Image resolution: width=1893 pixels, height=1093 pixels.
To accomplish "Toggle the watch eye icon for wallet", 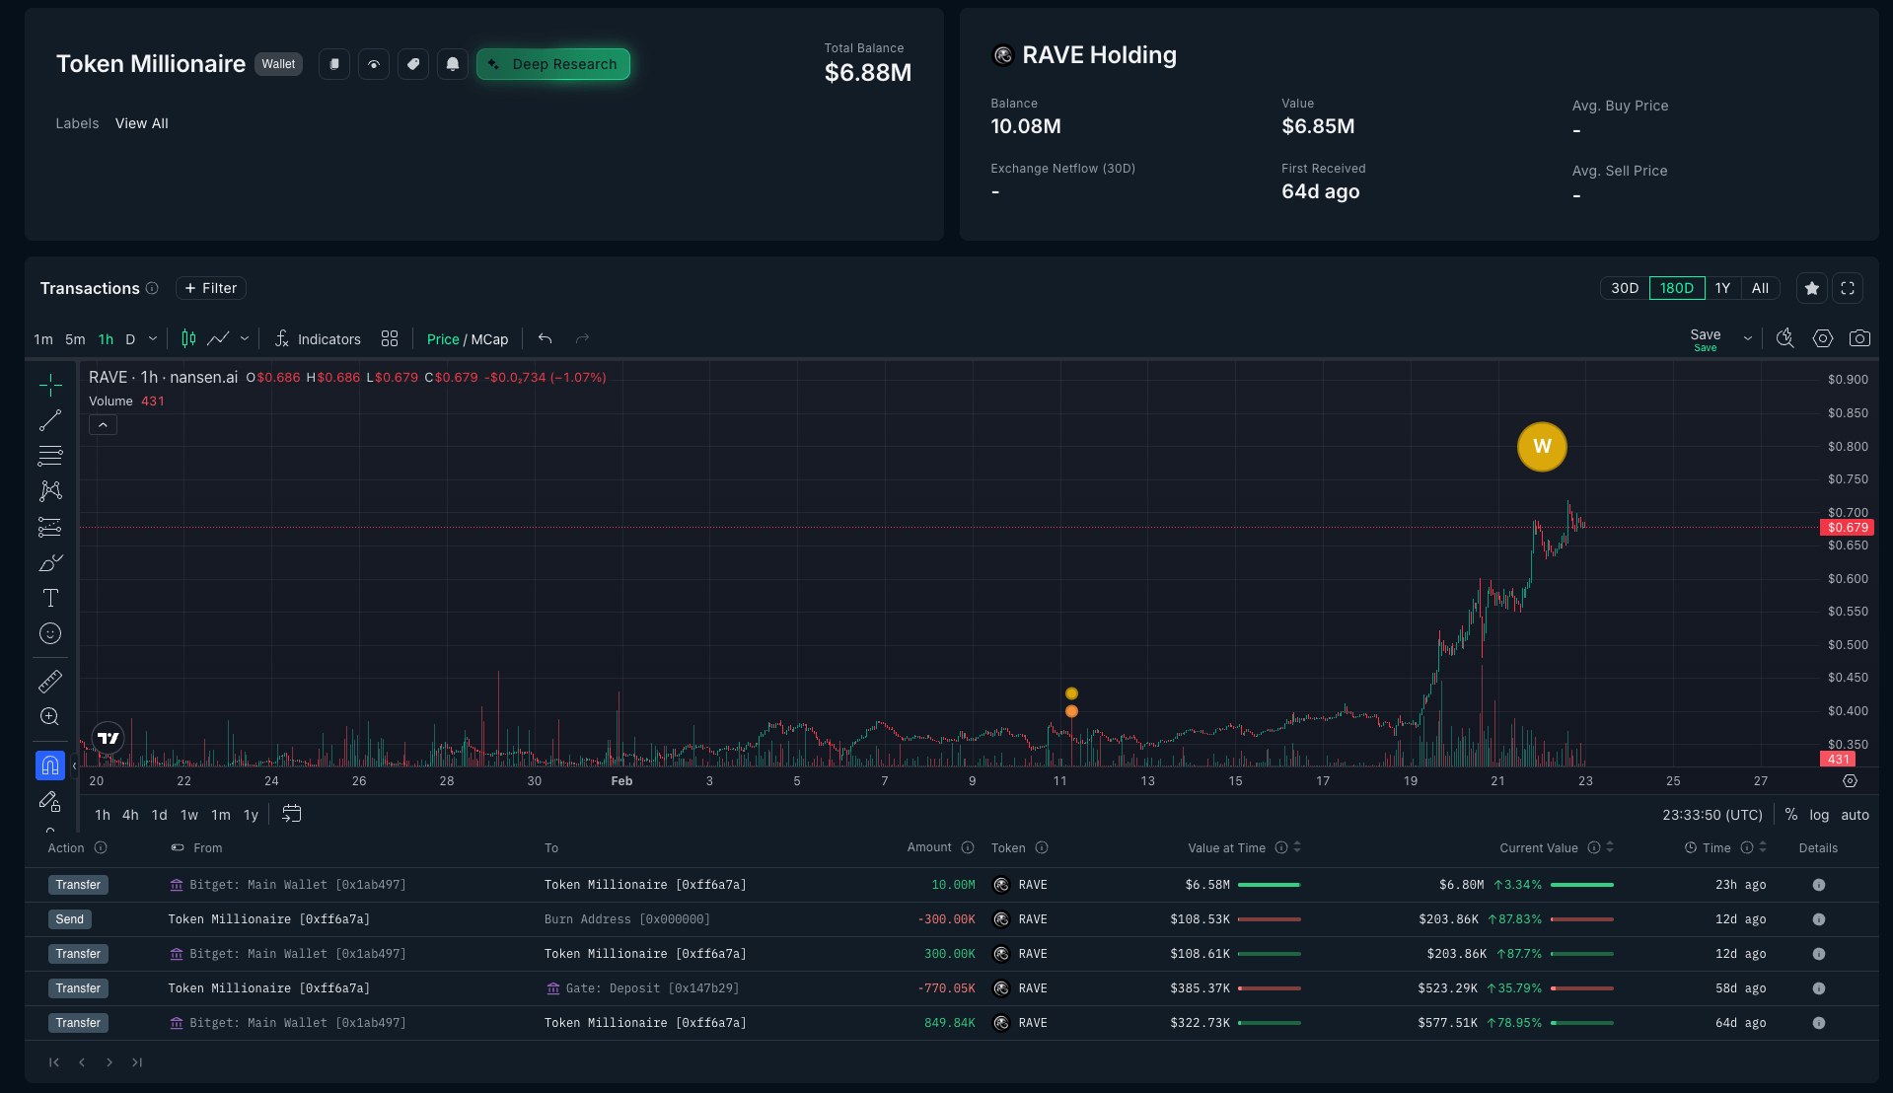I will pyautogui.click(x=374, y=64).
